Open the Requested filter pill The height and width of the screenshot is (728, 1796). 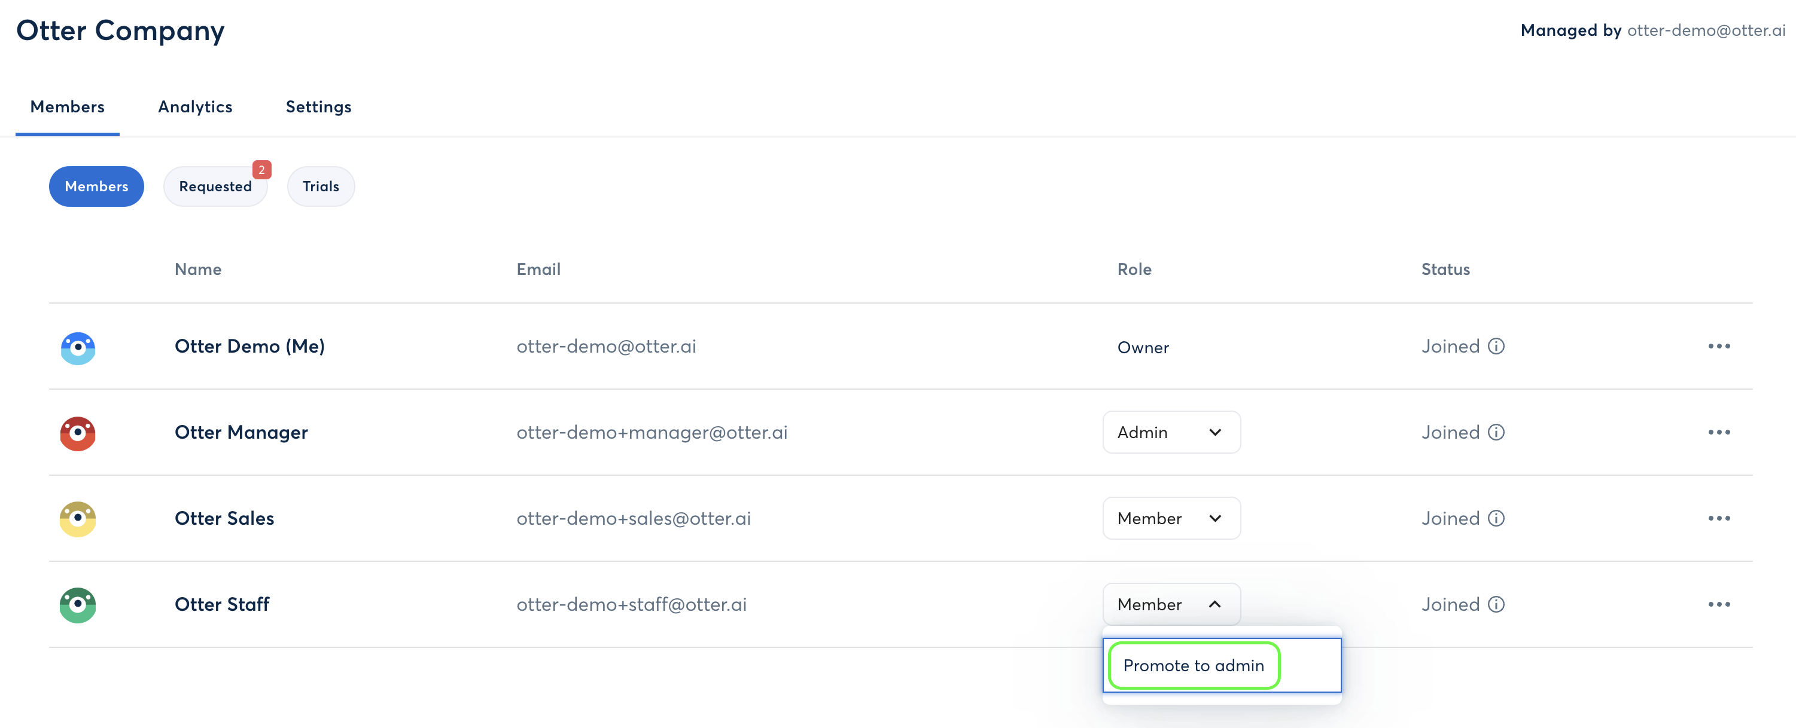click(x=215, y=186)
